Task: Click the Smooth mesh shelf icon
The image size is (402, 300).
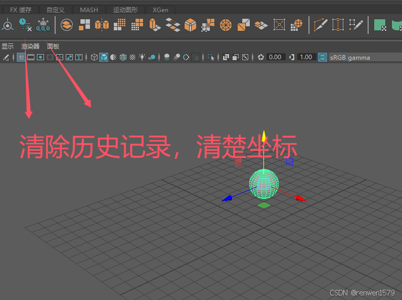Action: [x=119, y=25]
